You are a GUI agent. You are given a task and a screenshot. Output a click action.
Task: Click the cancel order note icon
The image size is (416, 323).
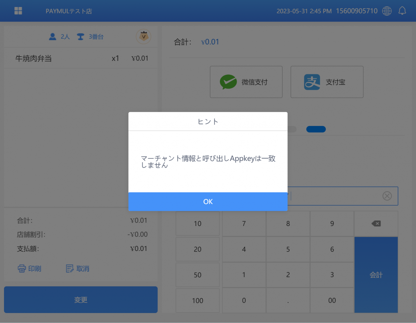70,269
